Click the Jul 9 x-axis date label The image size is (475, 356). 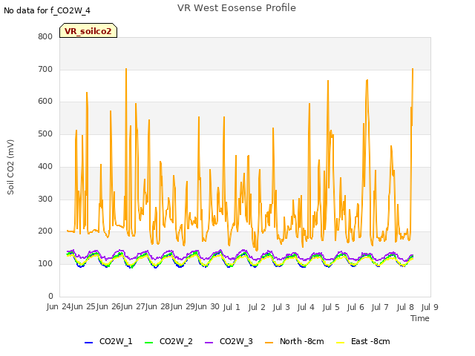point(430,307)
